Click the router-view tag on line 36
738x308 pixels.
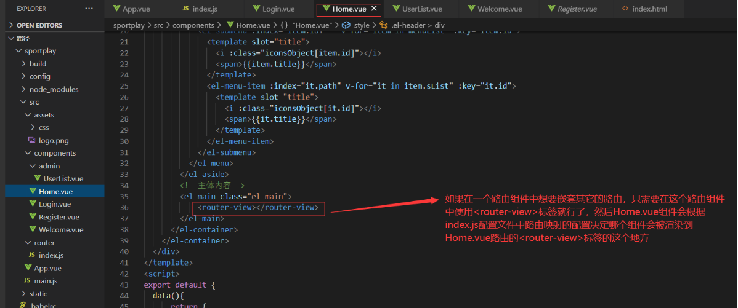coord(258,207)
